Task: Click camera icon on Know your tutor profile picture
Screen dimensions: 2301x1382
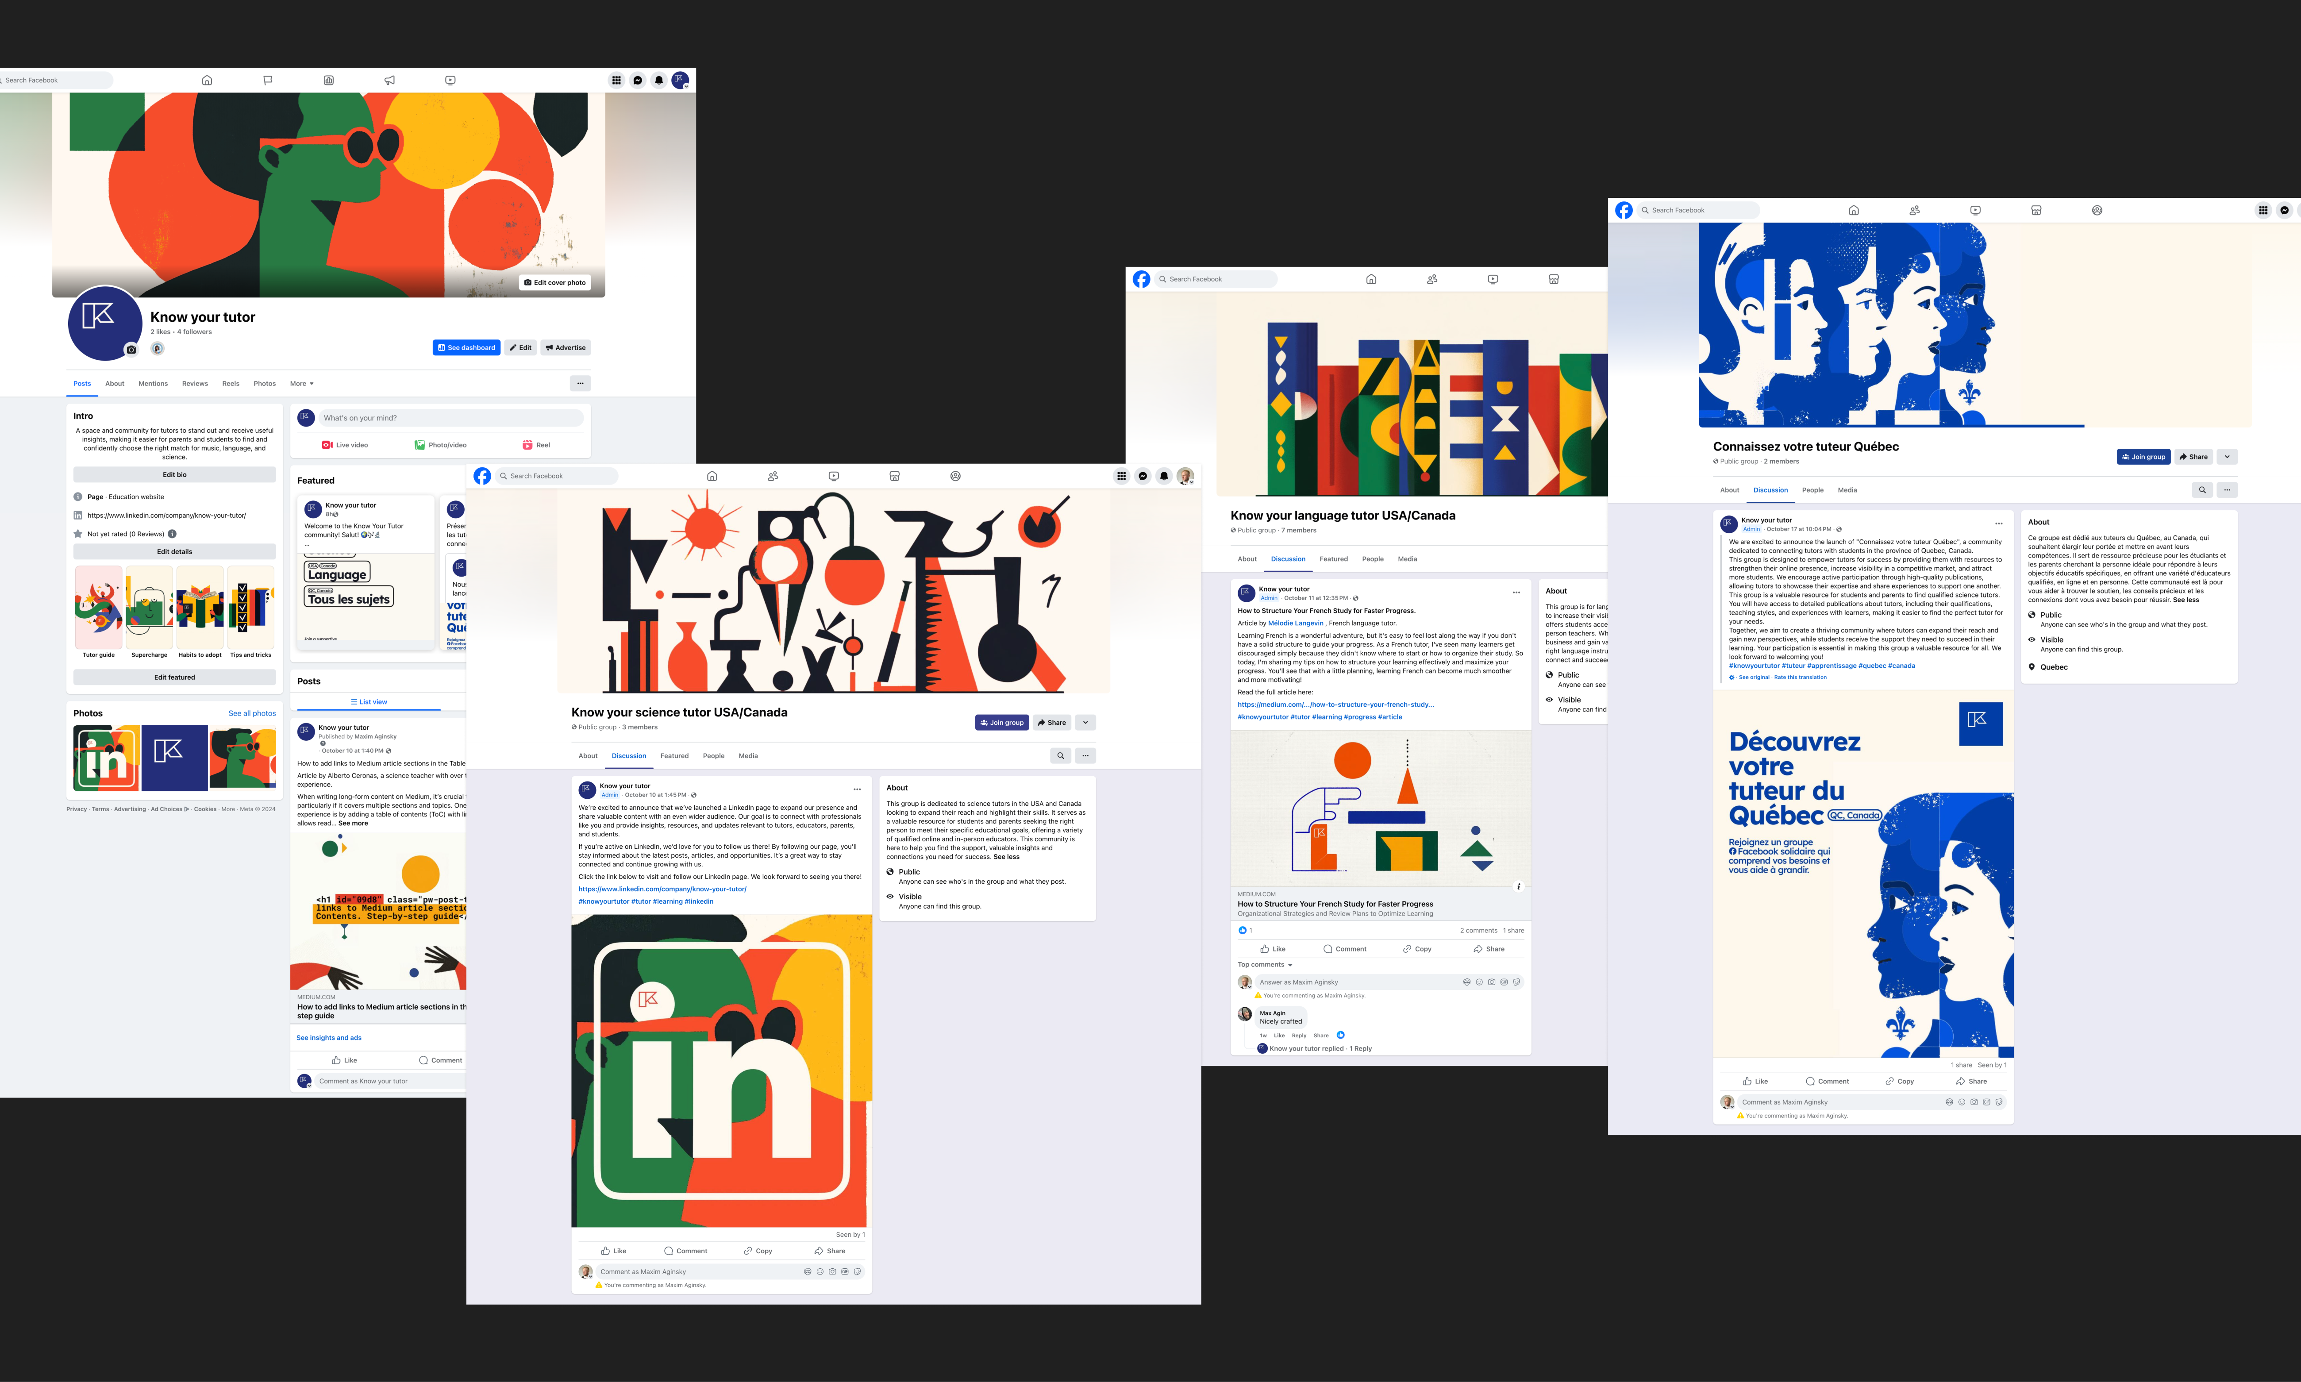Action: point(131,349)
